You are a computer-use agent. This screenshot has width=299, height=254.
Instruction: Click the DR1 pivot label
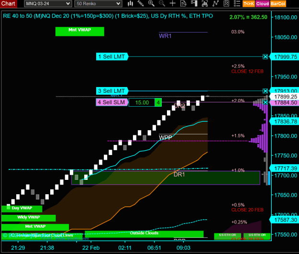pyautogui.click(x=179, y=175)
